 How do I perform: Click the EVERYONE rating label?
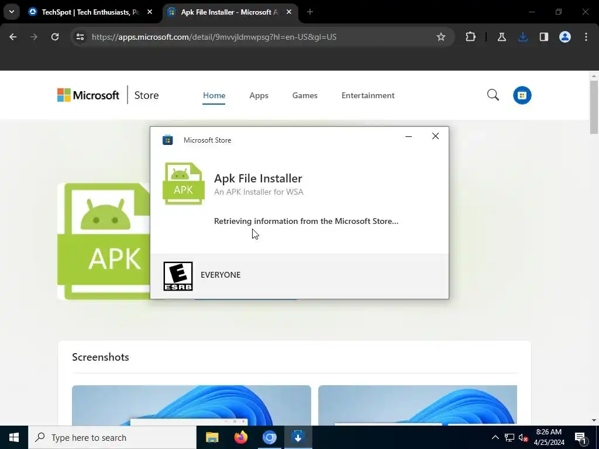pos(221,275)
